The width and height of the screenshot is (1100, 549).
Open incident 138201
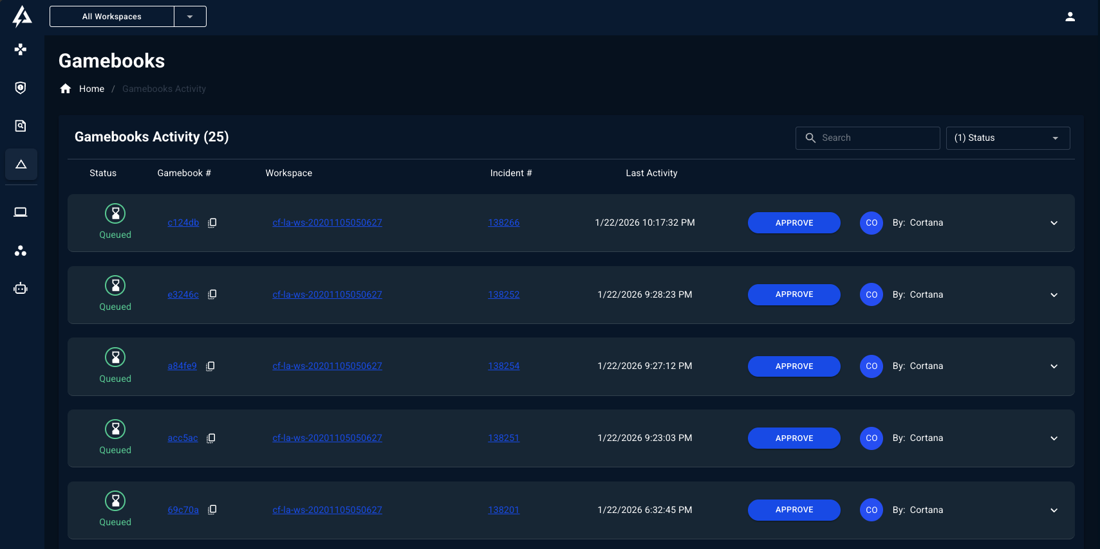click(504, 510)
